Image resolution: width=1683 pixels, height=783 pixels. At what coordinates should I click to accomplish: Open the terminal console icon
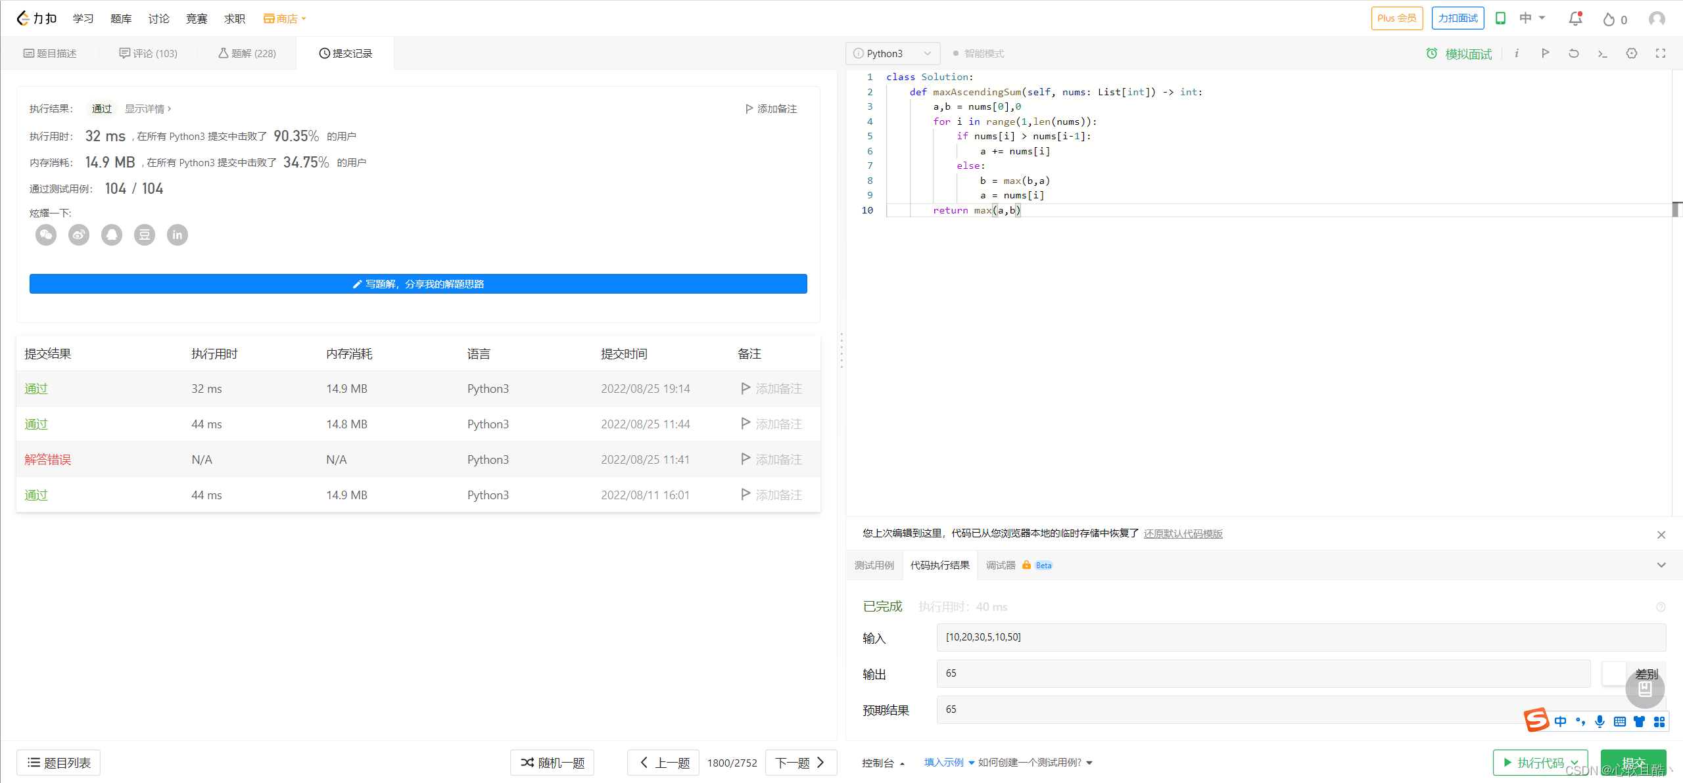[x=1603, y=53]
